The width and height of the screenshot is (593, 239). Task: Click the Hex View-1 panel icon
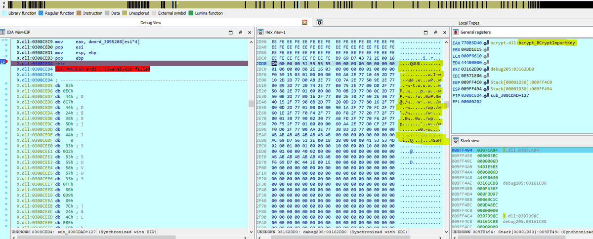point(261,32)
